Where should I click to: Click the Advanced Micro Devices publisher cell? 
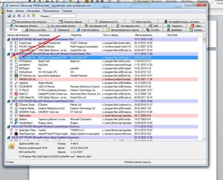pyautogui.click(x=85, y=94)
